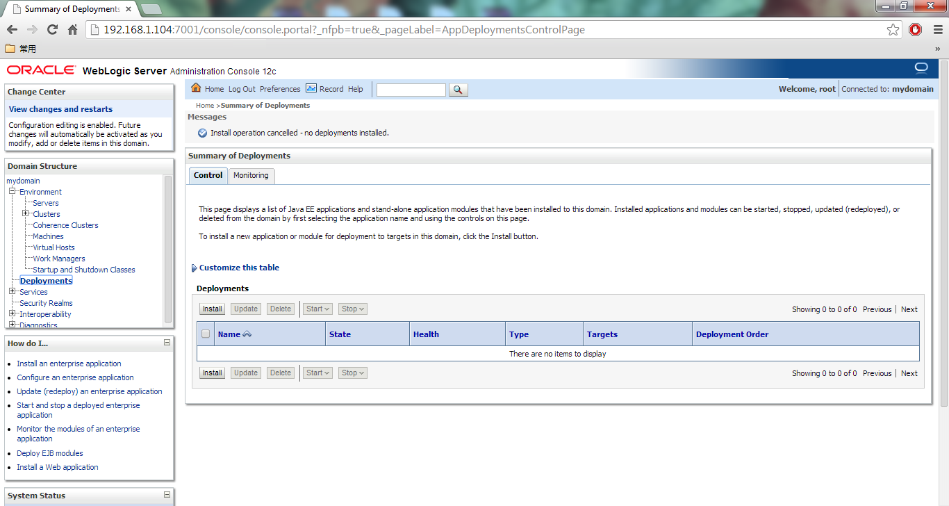Expand Customize this table triangle
The height and width of the screenshot is (506, 949).
tap(194, 268)
